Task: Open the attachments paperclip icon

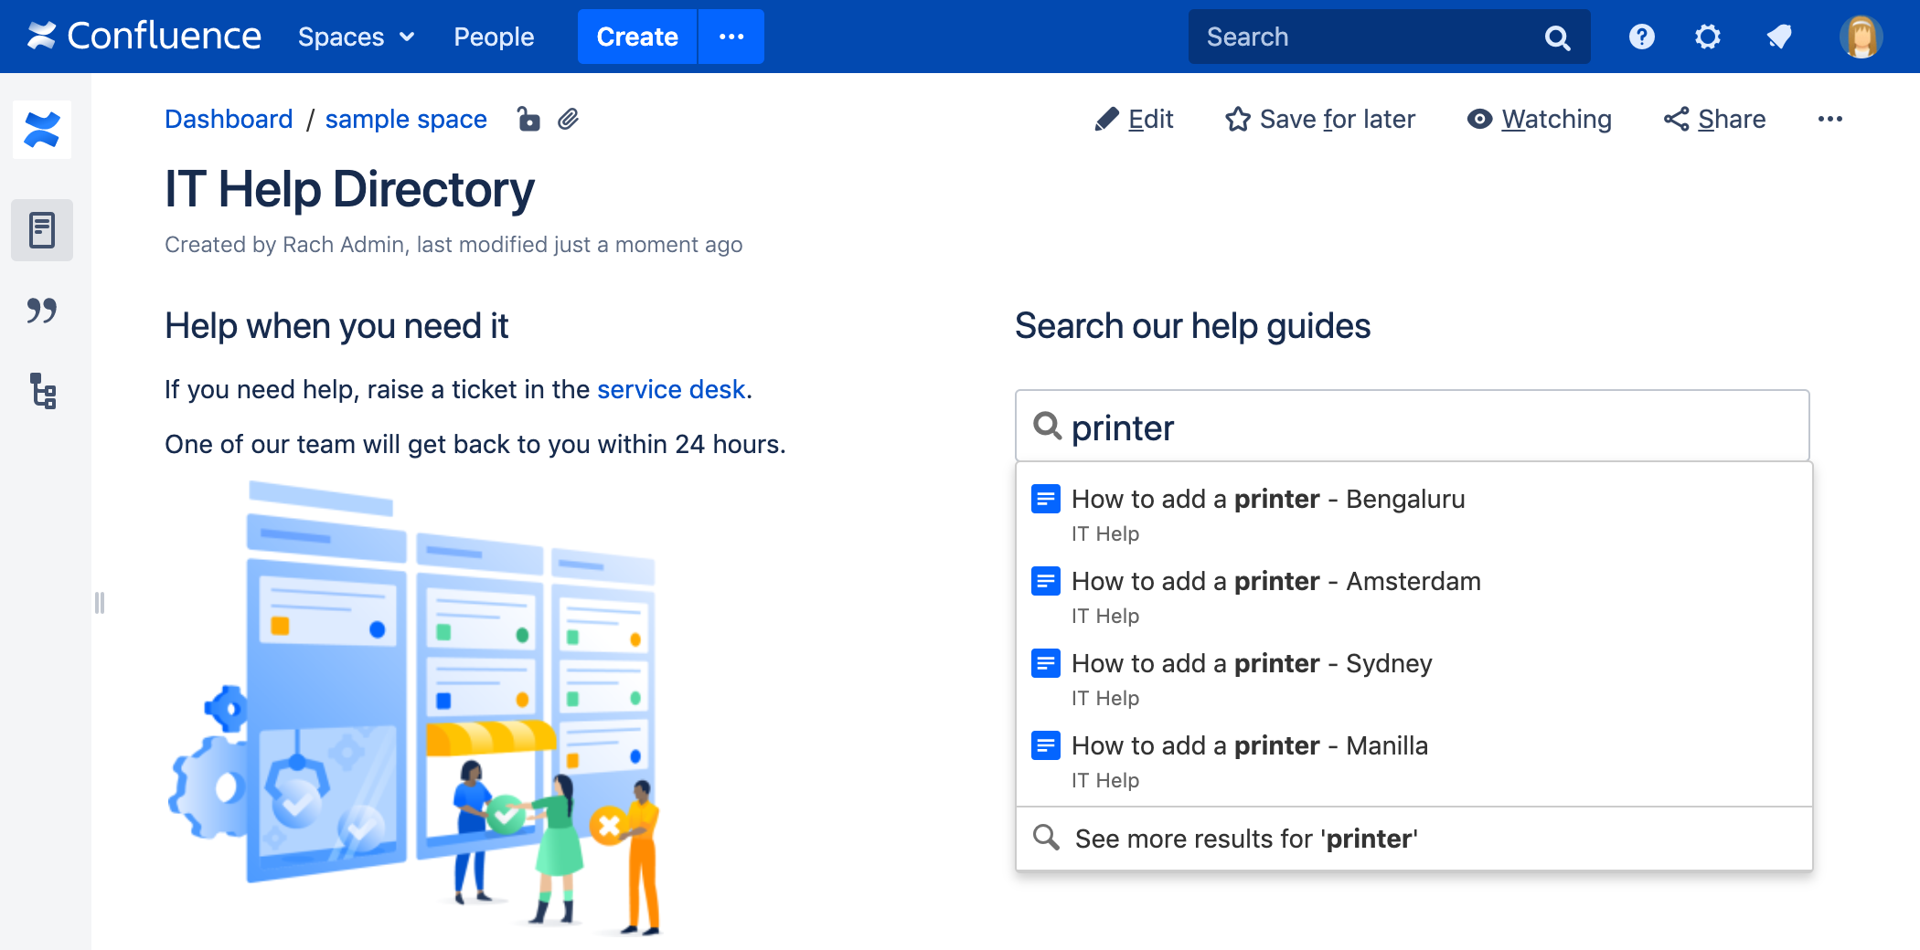Action: click(x=568, y=120)
